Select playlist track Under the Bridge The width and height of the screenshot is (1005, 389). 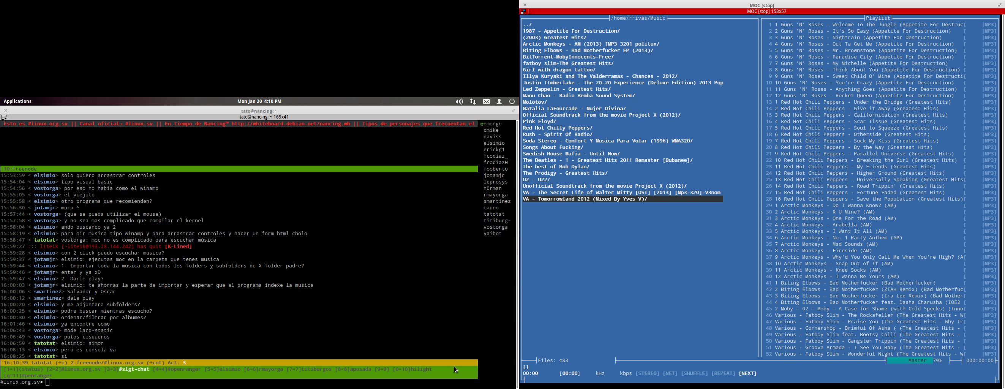[x=882, y=102]
